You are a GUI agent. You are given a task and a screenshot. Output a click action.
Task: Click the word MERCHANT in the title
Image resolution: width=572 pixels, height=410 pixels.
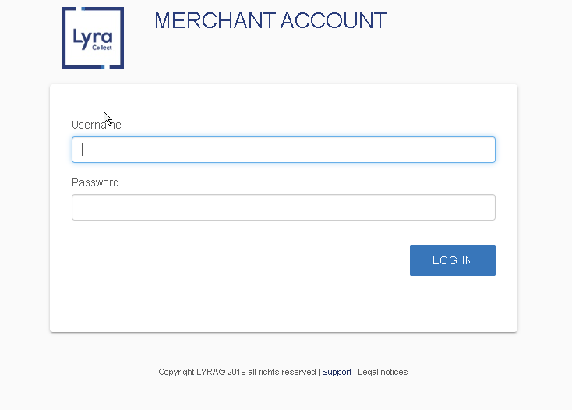pyautogui.click(x=215, y=20)
